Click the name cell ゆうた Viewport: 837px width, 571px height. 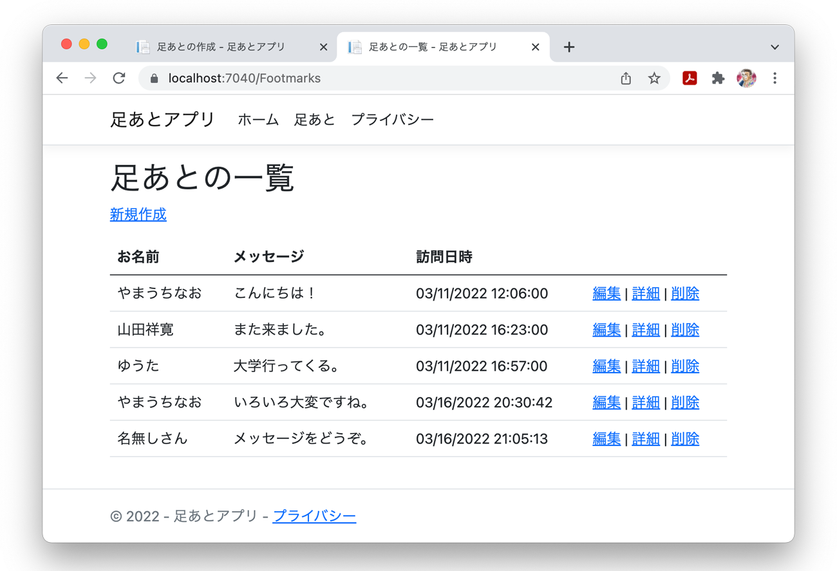[138, 366]
